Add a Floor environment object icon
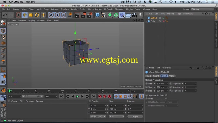The height and width of the screenshot is (123, 218). pyautogui.click(x=128, y=15)
